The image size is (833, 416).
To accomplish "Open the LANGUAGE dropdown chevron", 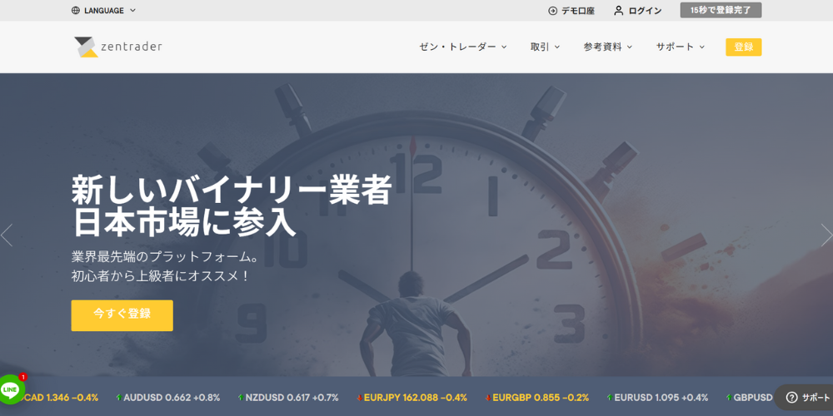I will pyautogui.click(x=132, y=11).
